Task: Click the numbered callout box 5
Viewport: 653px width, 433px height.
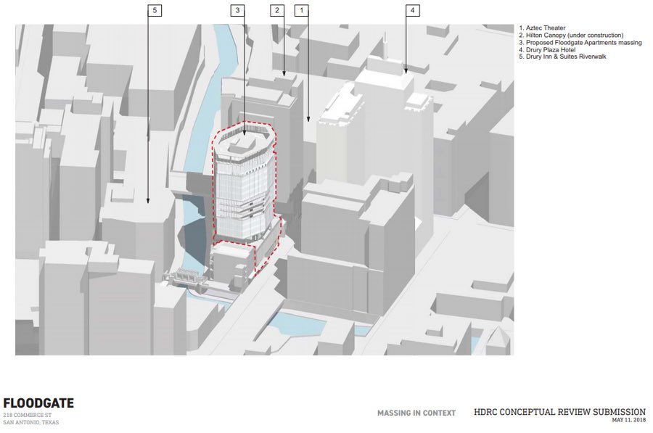Action: point(155,10)
